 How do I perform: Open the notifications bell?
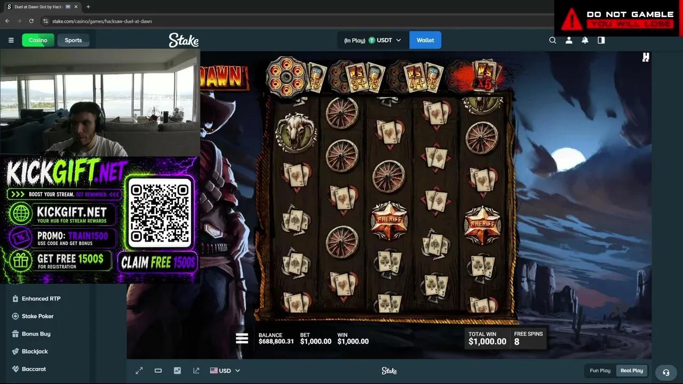(585, 40)
